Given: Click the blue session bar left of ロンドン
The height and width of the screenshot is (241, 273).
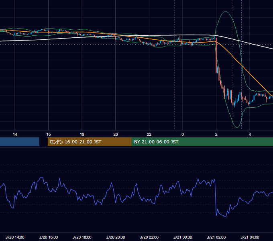Looking at the screenshot, I should point(20,142).
